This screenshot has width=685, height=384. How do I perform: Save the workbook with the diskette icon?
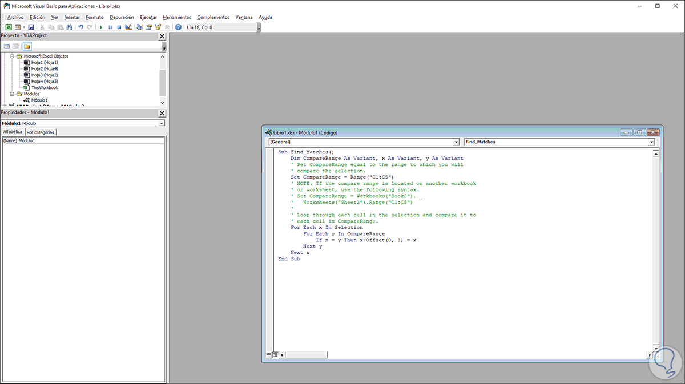31,27
